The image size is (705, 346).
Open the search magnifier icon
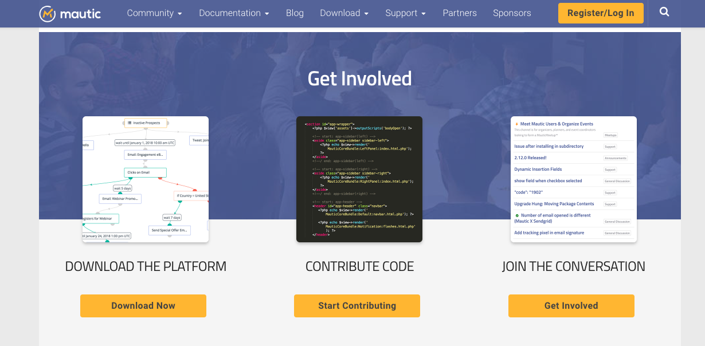coord(664,11)
